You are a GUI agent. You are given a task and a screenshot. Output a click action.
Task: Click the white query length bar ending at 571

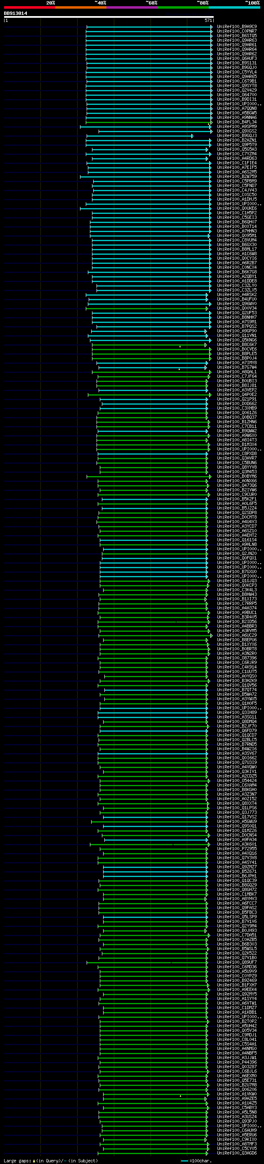tap(109, 17)
